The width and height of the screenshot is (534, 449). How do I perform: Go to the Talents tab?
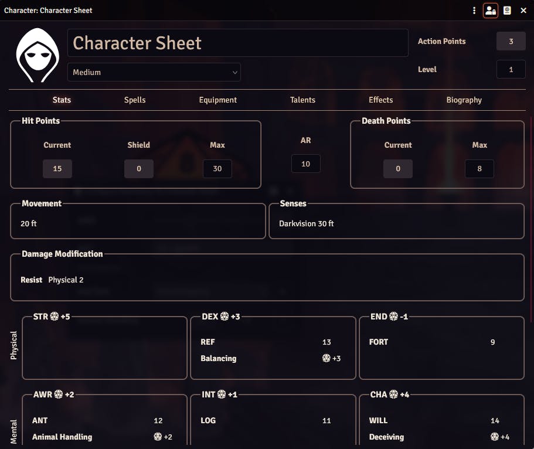click(x=302, y=100)
